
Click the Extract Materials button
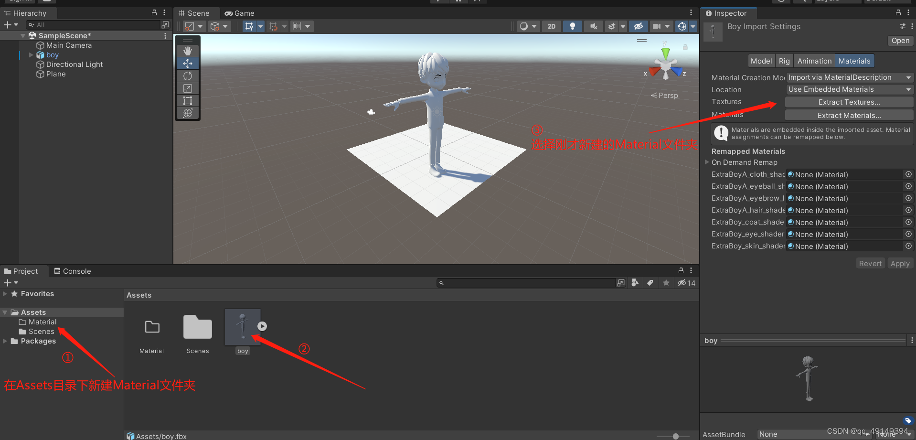click(x=849, y=116)
